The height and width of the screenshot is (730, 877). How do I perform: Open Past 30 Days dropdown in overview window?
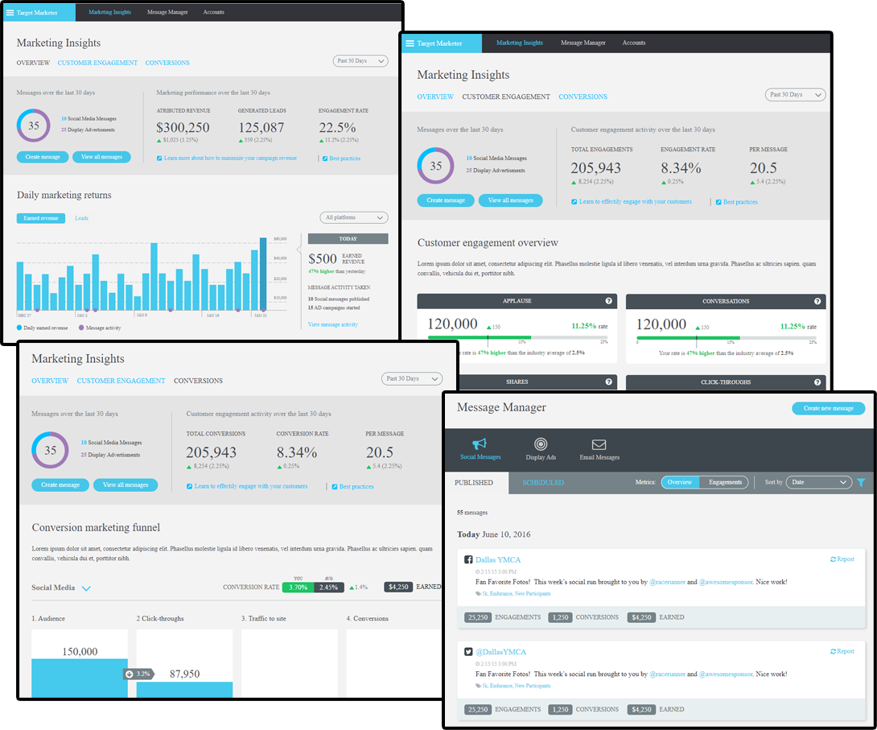pos(360,61)
